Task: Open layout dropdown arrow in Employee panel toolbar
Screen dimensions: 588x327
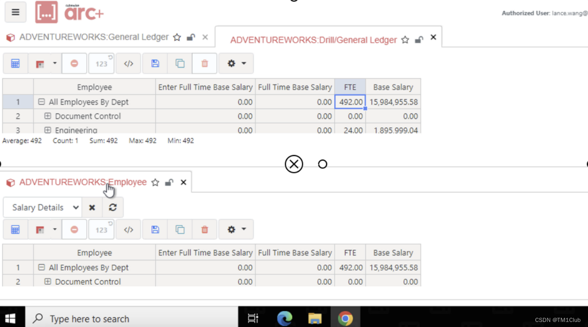Action: pyautogui.click(x=55, y=229)
